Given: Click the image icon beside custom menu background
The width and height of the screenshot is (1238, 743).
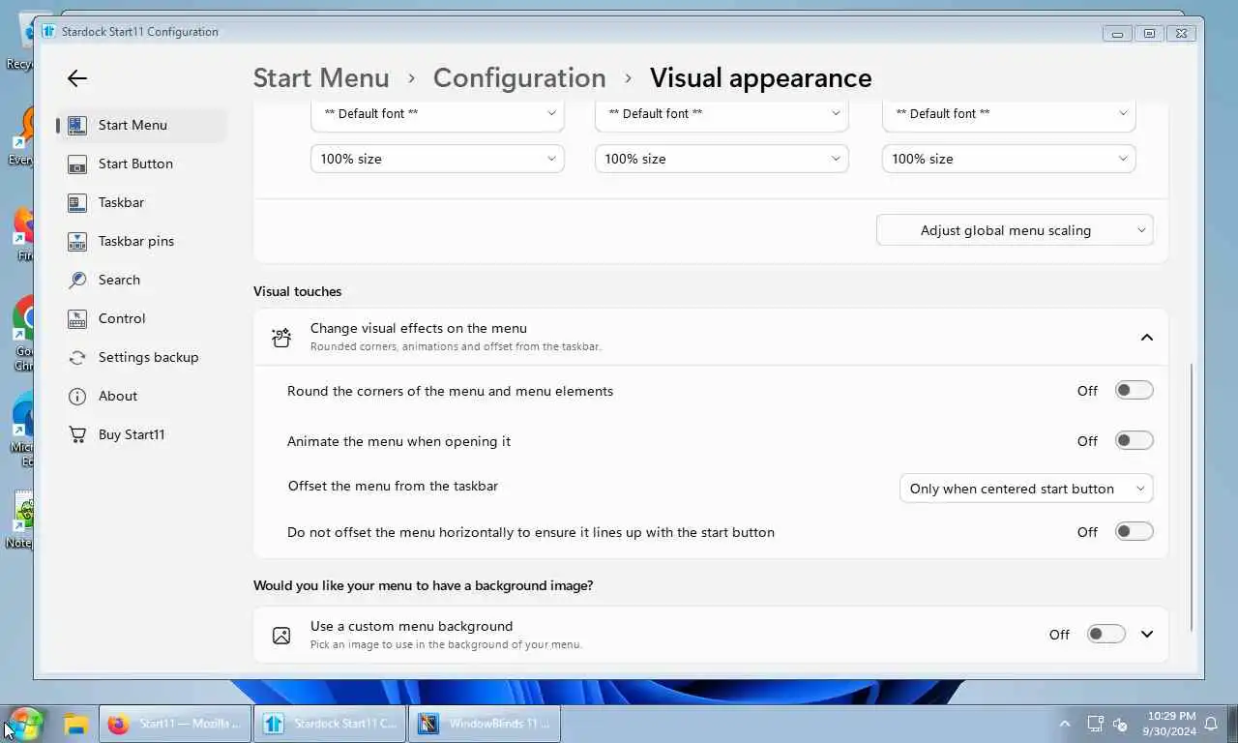Looking at the screenshot, I should (281, 636).
